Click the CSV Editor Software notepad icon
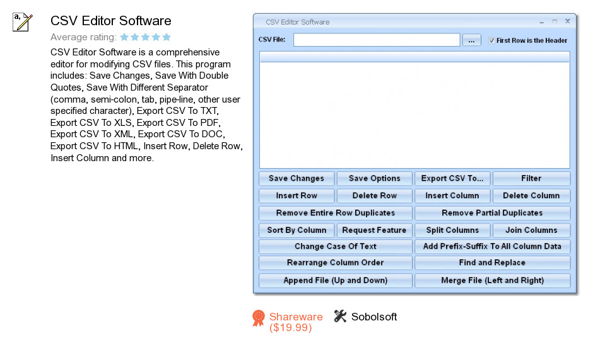The height and width of the screenshot is (350, 593). click(23, 22)
